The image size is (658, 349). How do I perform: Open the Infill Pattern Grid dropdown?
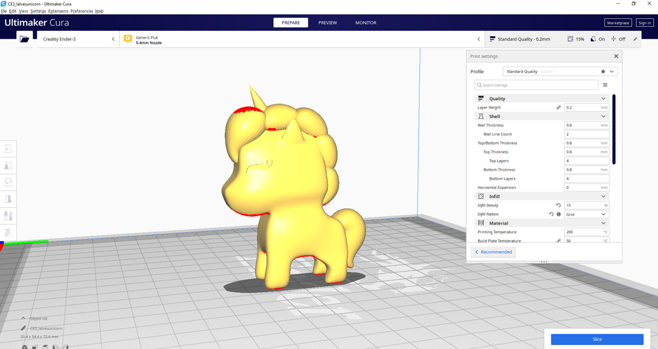tap(587, 214)
